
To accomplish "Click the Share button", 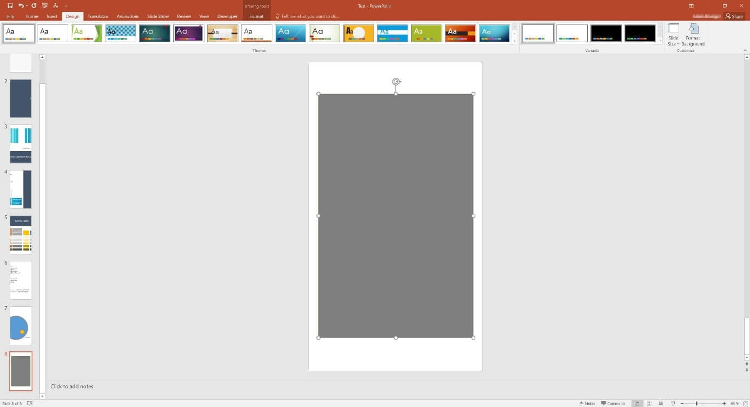I will pos(734,16).
